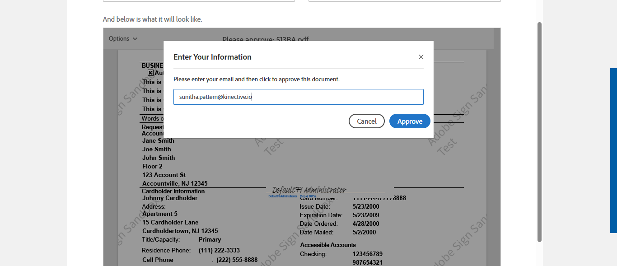Click the 'Accountville, NJ 12345' line
Image resolution: width=617 pixels, height=266 pixels.
tap(175, 183)
